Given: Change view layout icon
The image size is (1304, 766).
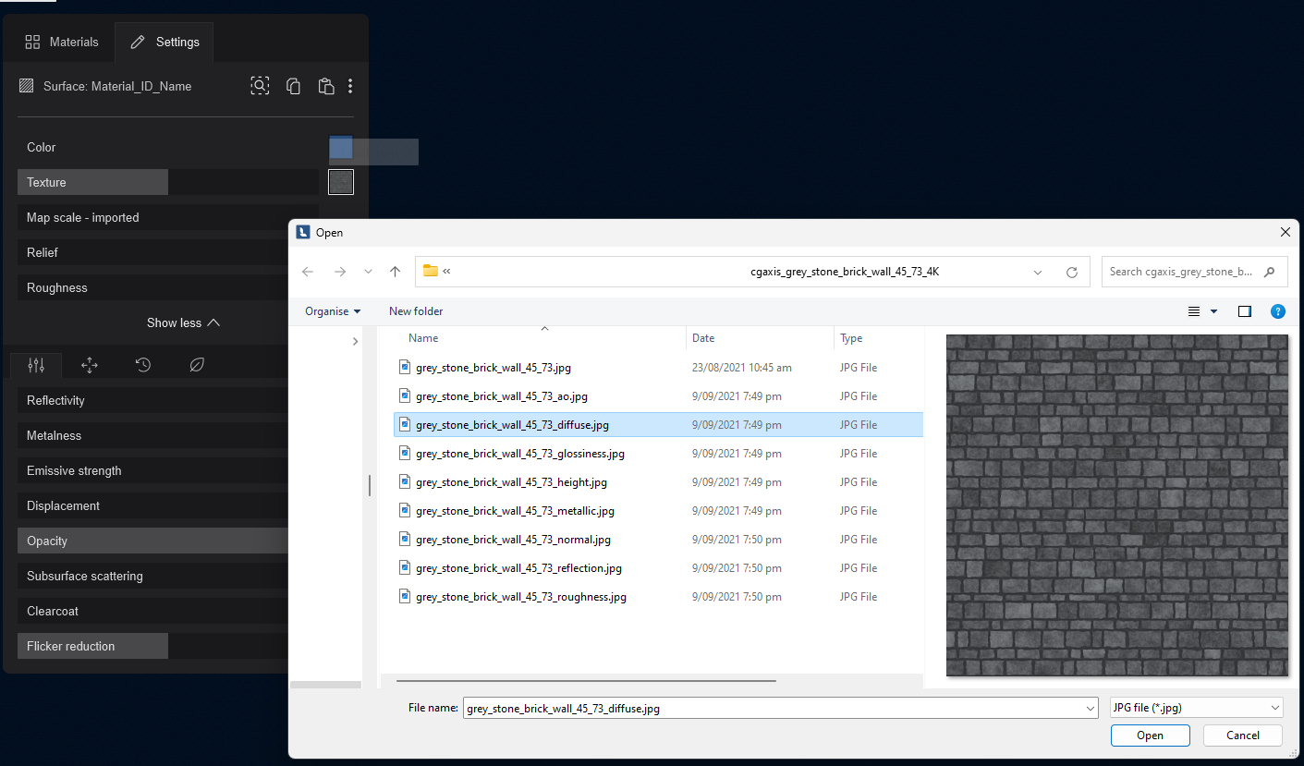Looking at the screenshot, I should [x=1194, y=311].
